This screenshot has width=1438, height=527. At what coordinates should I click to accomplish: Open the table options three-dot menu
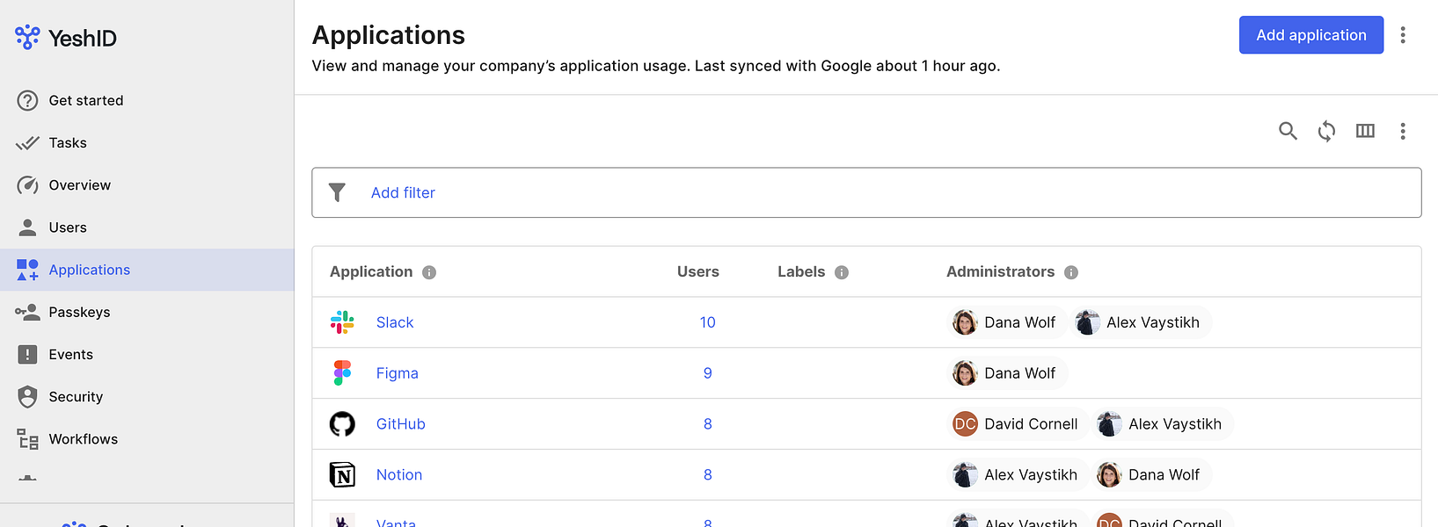1403,131
